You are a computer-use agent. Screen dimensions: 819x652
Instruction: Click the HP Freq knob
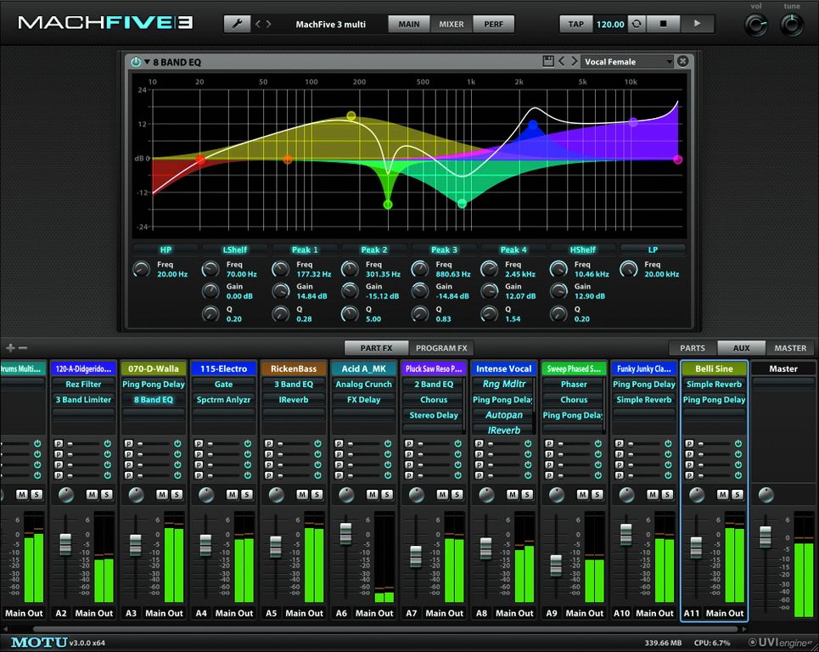(x=142, y=269)
